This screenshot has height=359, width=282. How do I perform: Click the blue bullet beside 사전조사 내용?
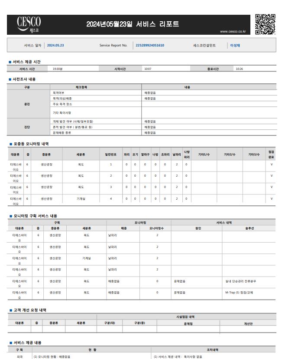coord(10,79)
